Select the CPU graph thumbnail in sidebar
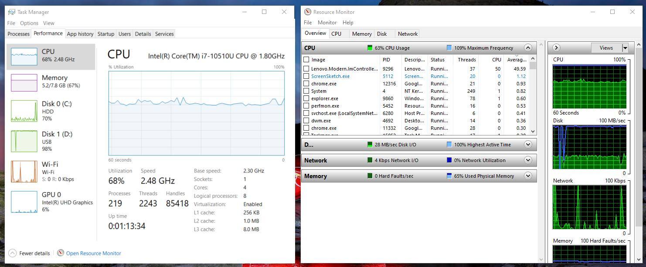The height and width of the screenshot is (267, 646). click(x=24, y=57)
